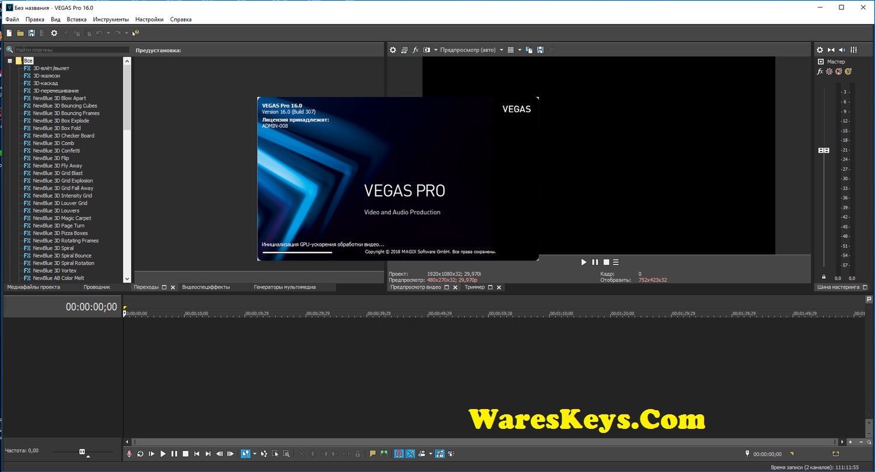Open the auto ripple mode dropdown arrow
The width and height of the screenshot is (875, 472).
point(430,453)
